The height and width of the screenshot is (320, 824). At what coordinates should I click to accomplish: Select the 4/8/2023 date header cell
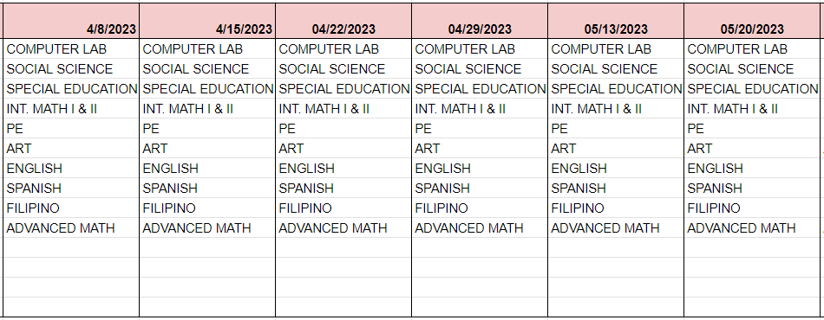coord(71,21)
